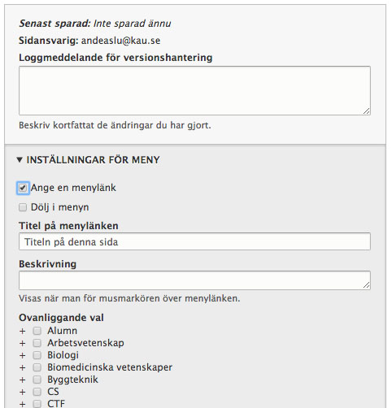Click the Titel på menylänken field
The image size is (392, 408).
pyautogui.click(x=194, y=241)
